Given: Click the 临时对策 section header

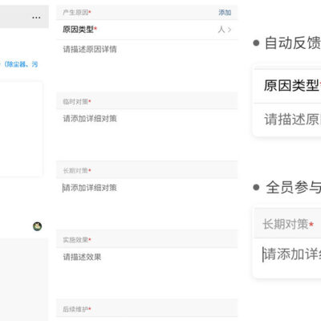Looking at the screenshot, I should 147,101.
